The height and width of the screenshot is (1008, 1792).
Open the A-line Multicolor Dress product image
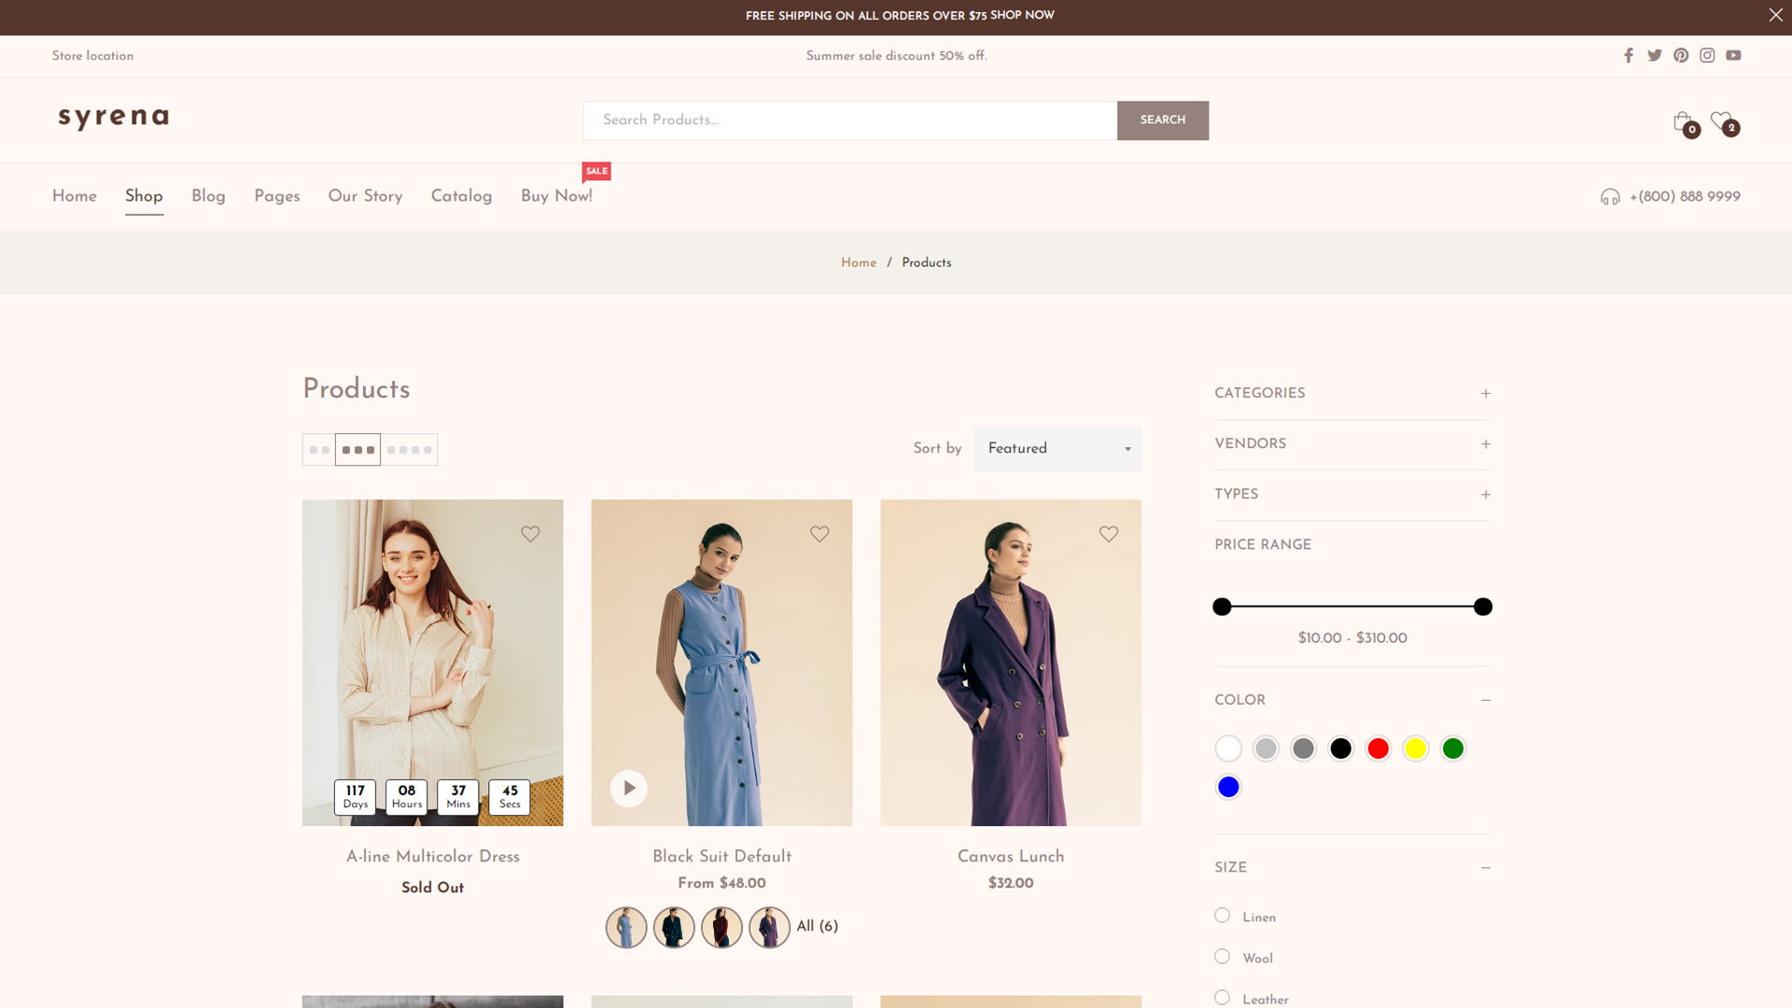coord(432,663)
